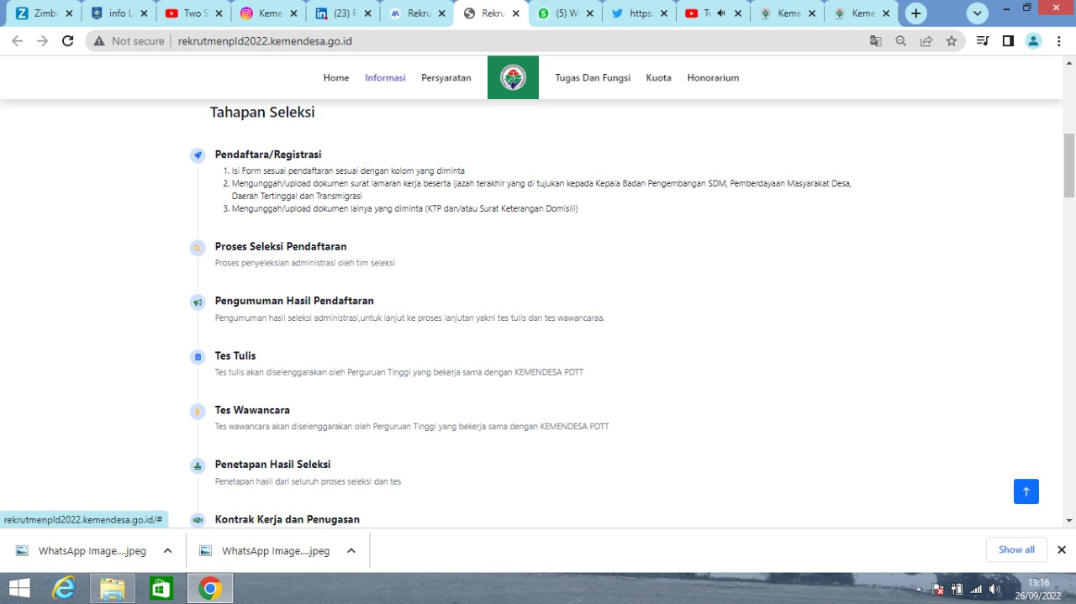Open the tab search dropdown arrow
1076x604 pixels.
coord(977,13)
